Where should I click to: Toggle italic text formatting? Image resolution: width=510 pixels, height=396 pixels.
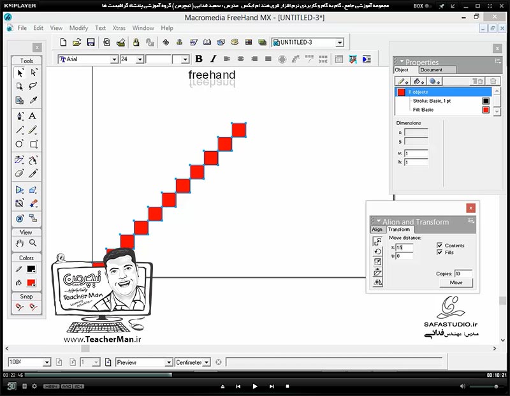213,59
